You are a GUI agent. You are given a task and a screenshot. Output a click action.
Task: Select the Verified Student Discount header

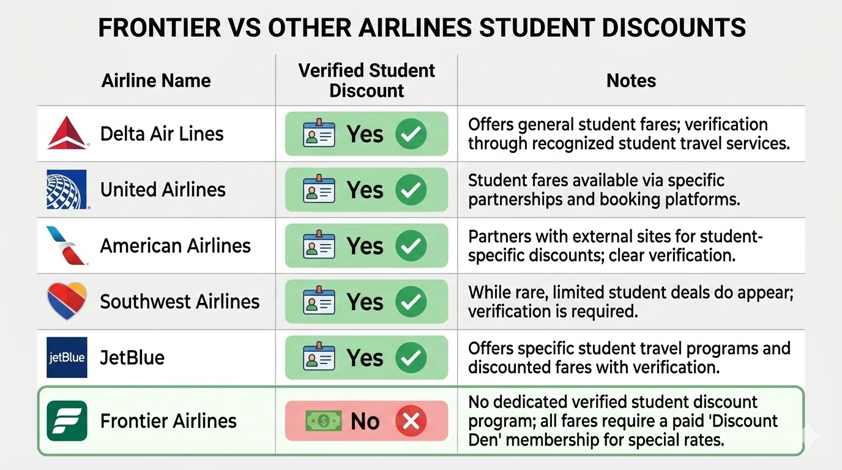[x=367, y=80]
